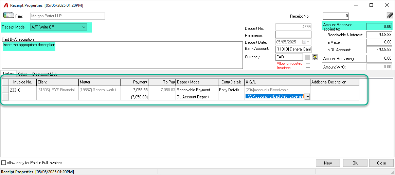395x175 pixels.
Task: Open the Receipt Mode dropdown
Action: pos(58,27)
